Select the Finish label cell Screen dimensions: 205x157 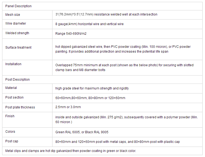click(x=27, y=120)
